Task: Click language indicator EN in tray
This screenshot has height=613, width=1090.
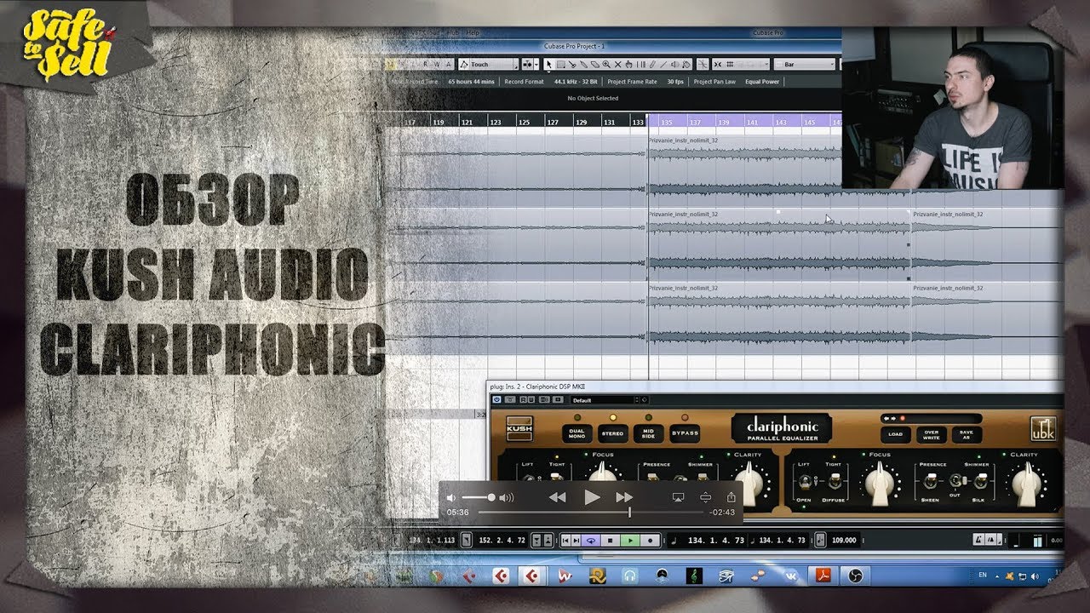Action: point(983,576)
